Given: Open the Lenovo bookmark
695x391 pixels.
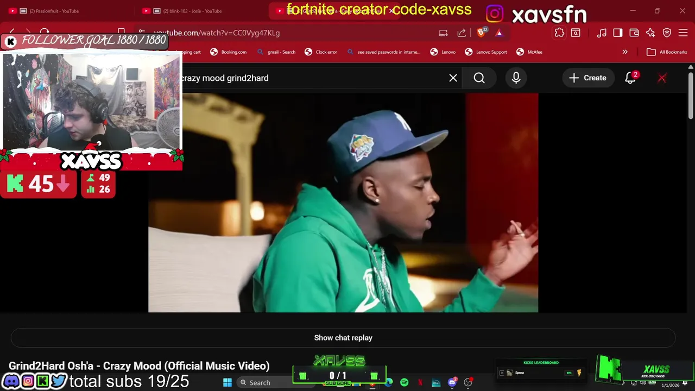Looking at the screenshot, I should point(443,52).
